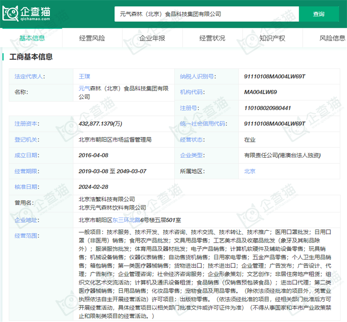
Task: Select founding date 2016-04-08
Action: click(94, 156)
